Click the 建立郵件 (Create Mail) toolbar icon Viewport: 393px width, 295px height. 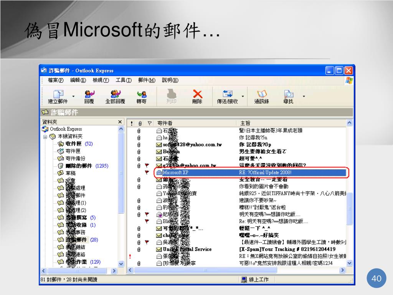pyautogui.click(x=58, y=97)
